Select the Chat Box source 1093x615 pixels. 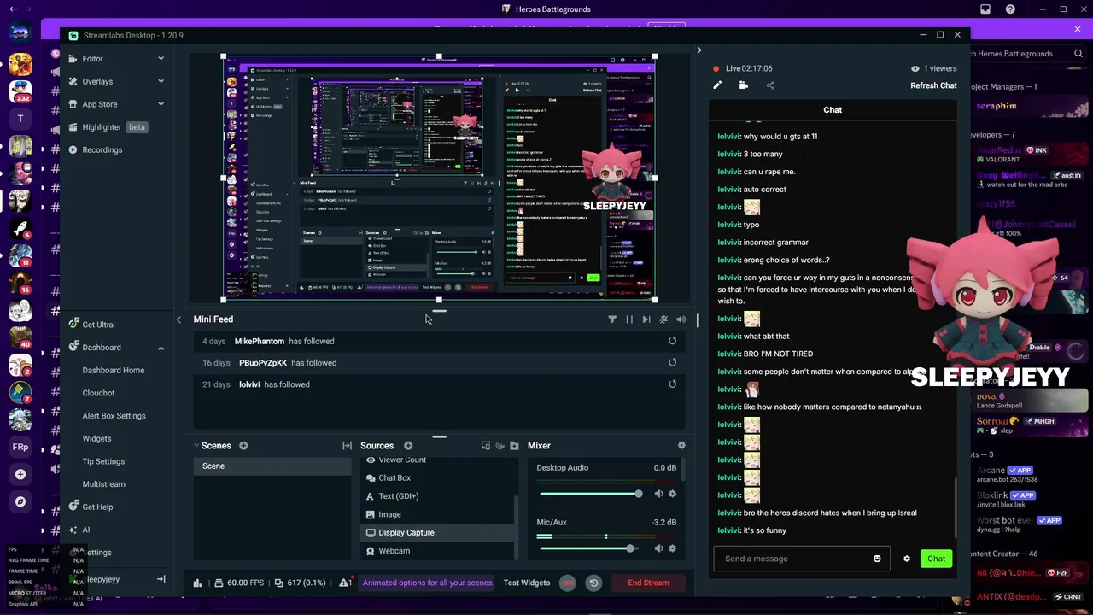coord(436,477)
